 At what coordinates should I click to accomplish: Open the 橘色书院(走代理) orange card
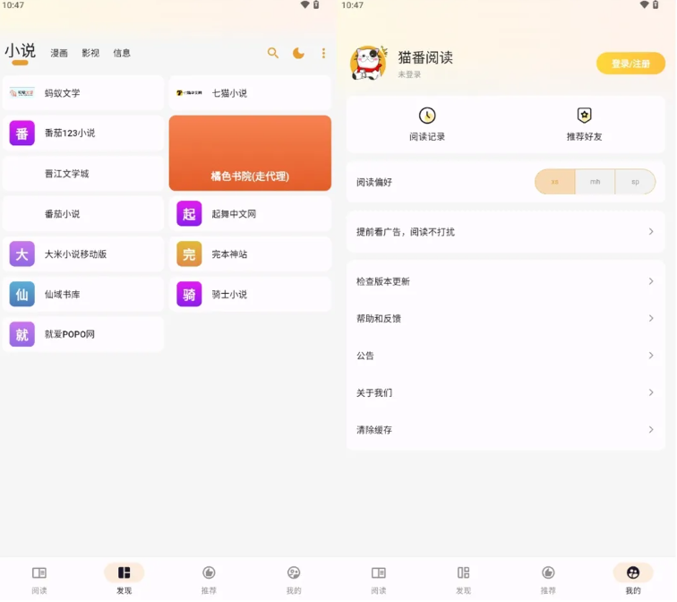(250, 153)
